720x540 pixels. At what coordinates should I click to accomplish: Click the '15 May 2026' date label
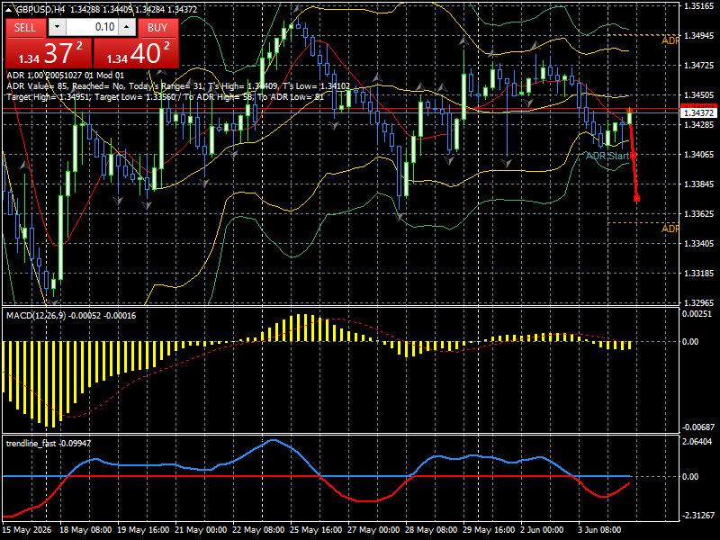(x=27, y=530)
